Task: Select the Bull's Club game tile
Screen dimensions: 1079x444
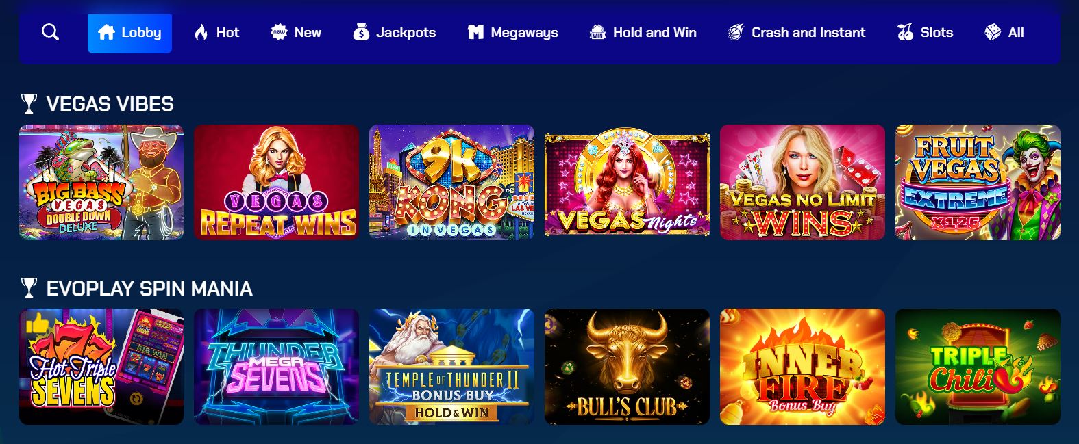Action: (x=627, y=367)
